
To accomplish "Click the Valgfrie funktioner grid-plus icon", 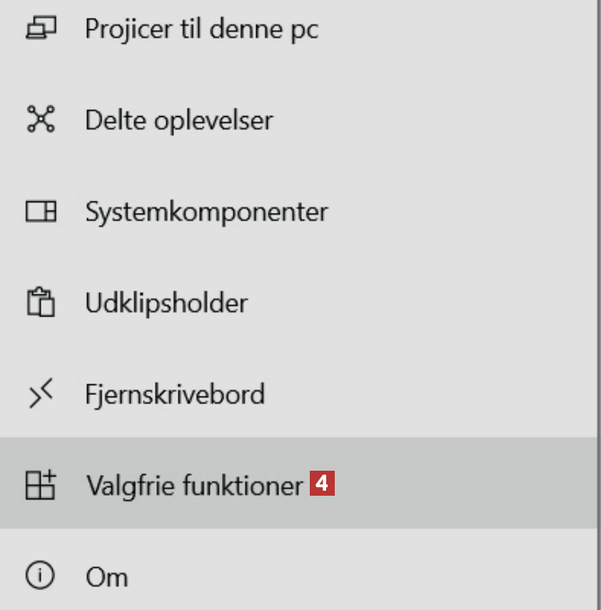I will 40,485.
